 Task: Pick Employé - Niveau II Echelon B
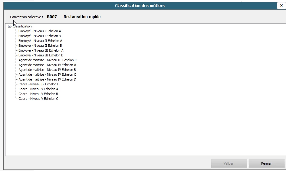coord(40,46)
